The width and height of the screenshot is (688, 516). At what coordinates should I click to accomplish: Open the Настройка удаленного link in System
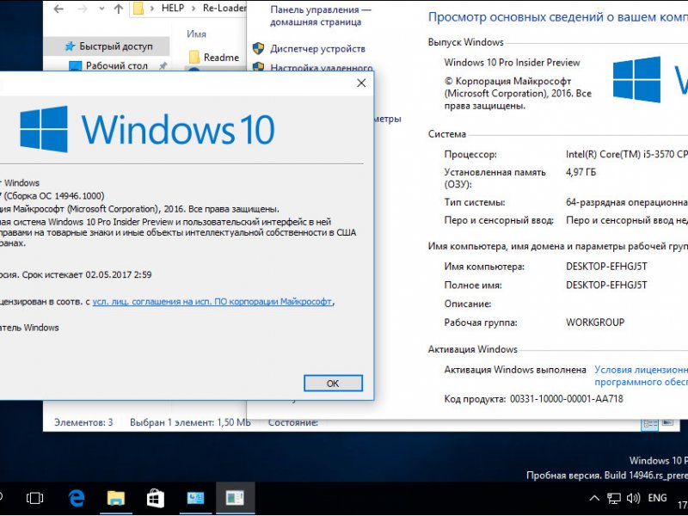321,67
